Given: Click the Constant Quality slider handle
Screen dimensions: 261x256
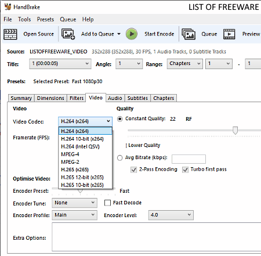Looking at the screenshot, I should coord(235,131).
